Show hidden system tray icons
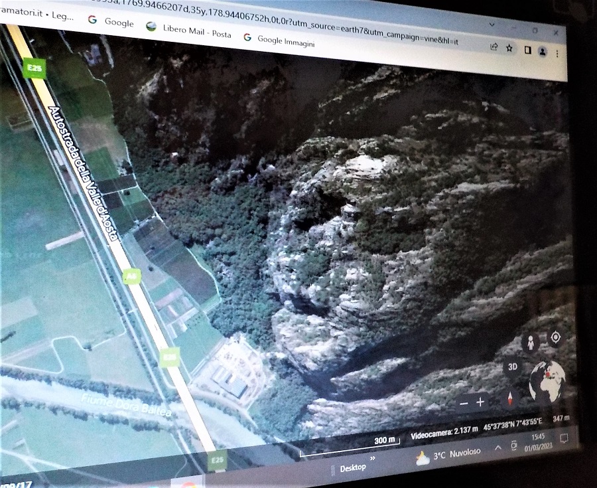The image size is (597, 488). [x=497, y=448]
